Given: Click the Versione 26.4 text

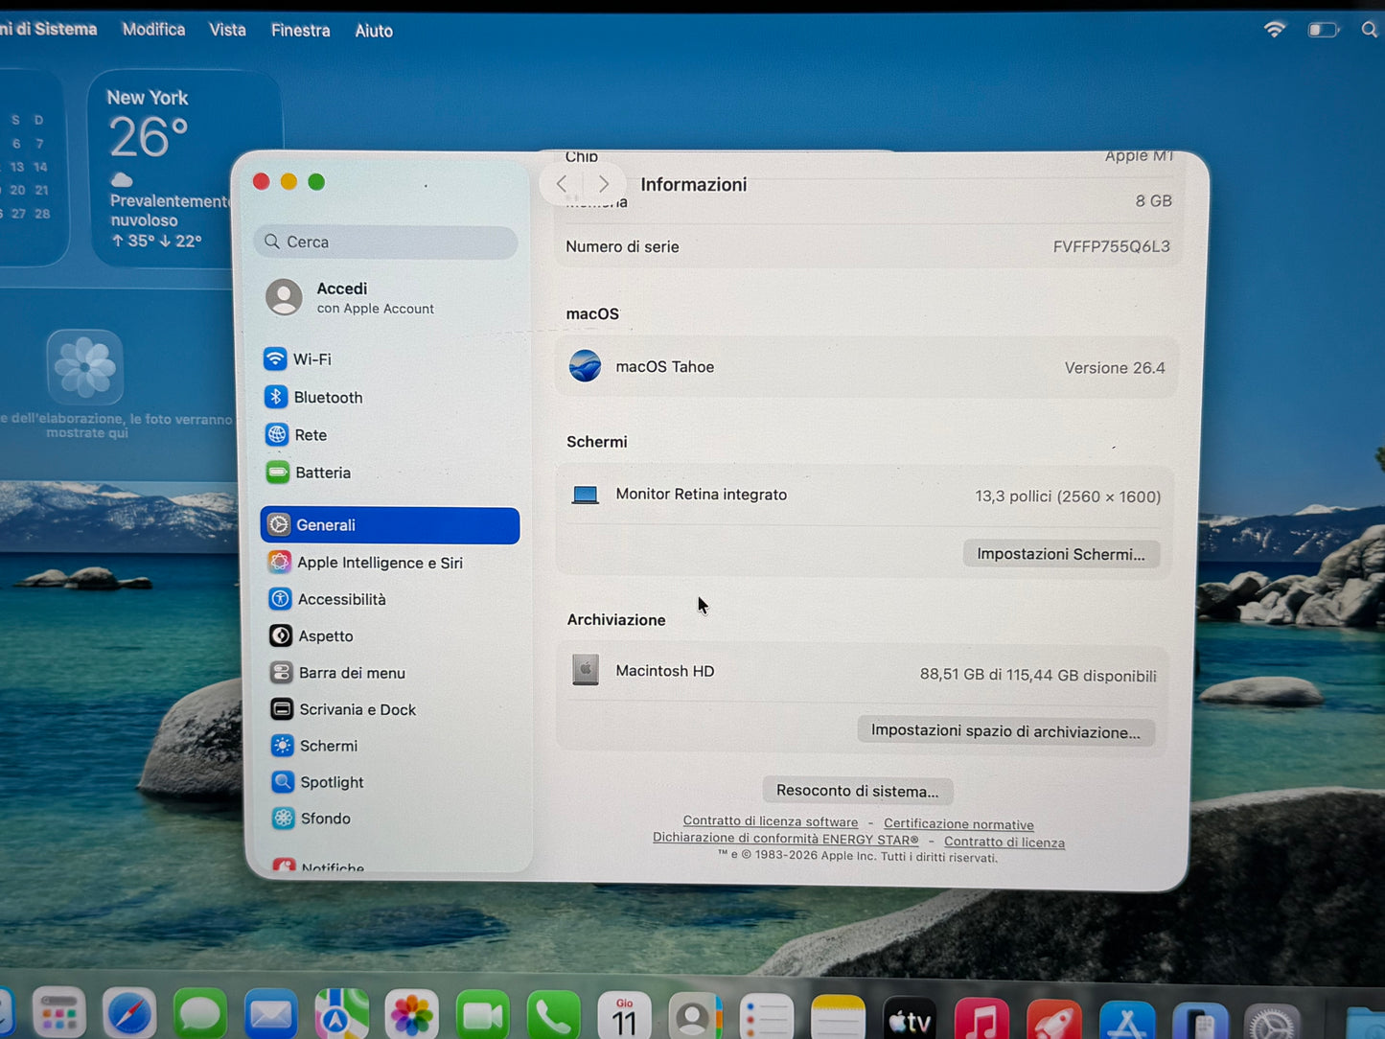Looking at the screenshot, I should point(1115,368).
